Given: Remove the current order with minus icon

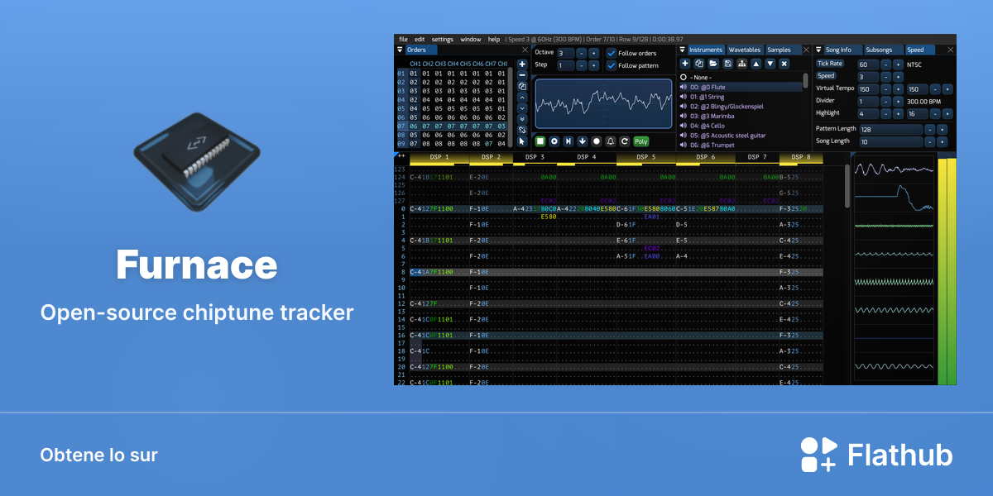Looking at the screenshot, I should tap(522, 74).
